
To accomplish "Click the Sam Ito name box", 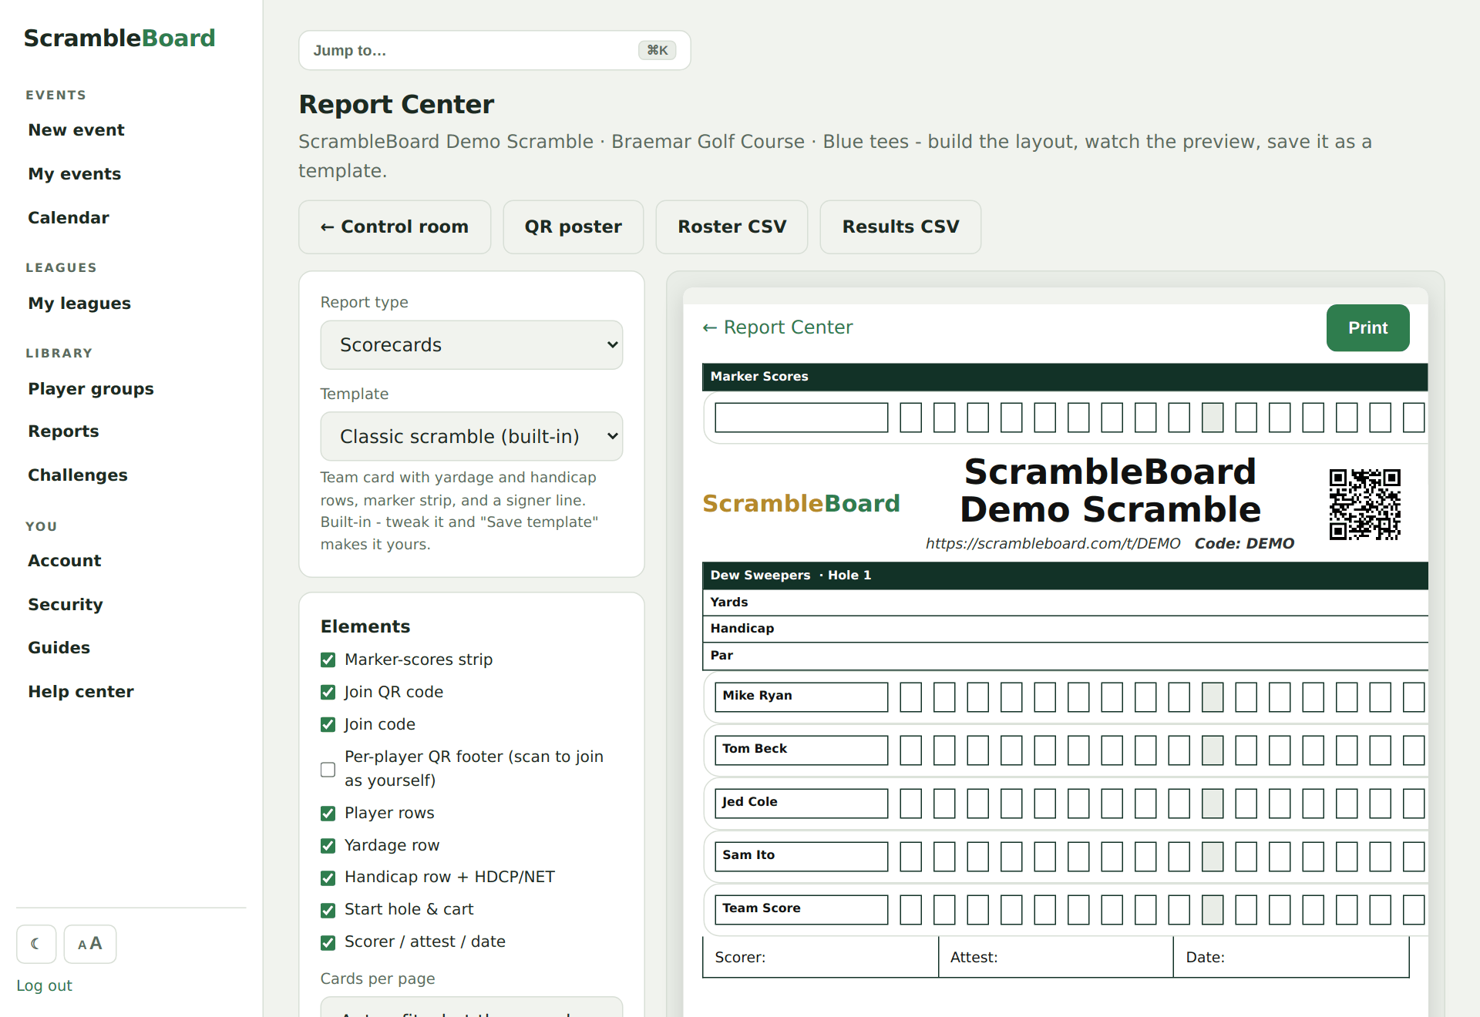I will pos(802,856).
